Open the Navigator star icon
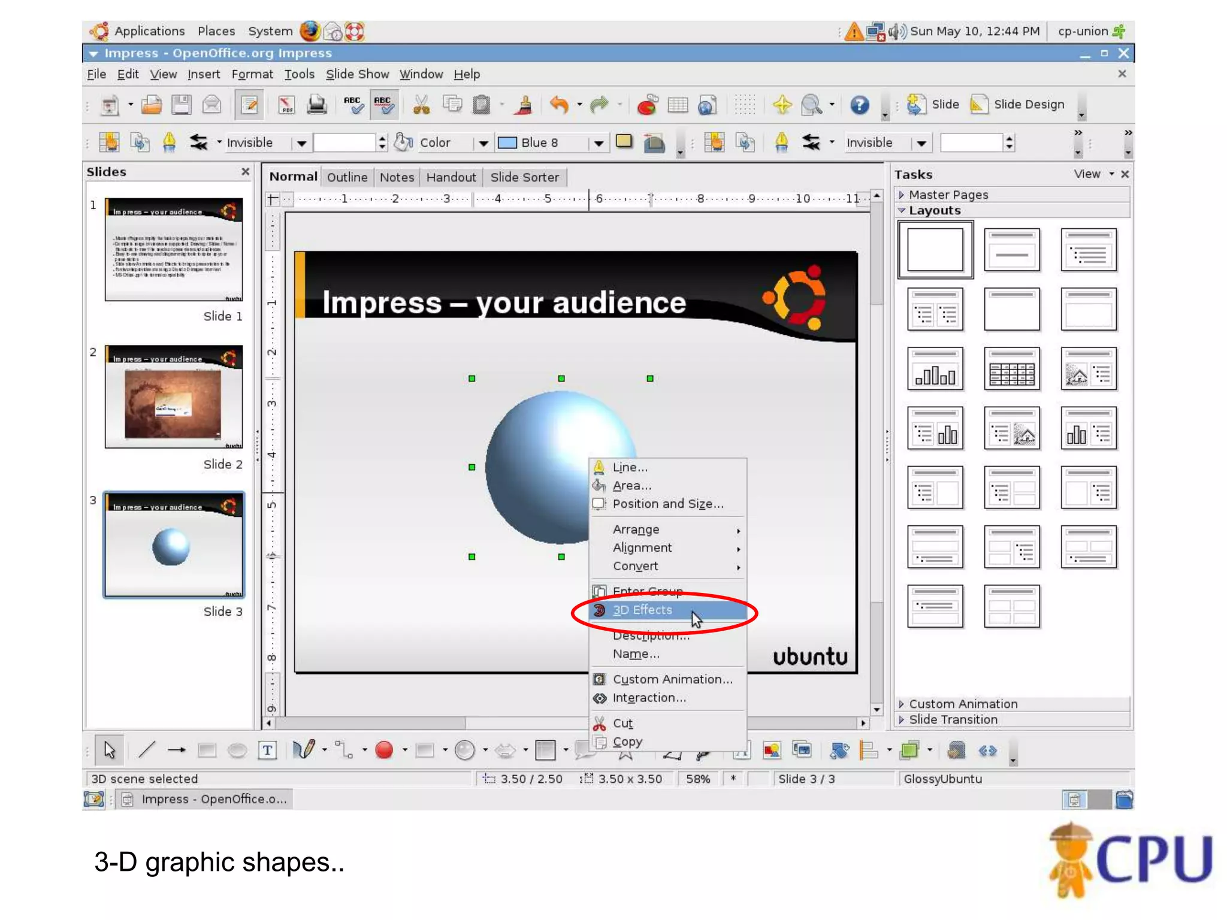This screenshot has width=1227, height=920. [782, 105]
